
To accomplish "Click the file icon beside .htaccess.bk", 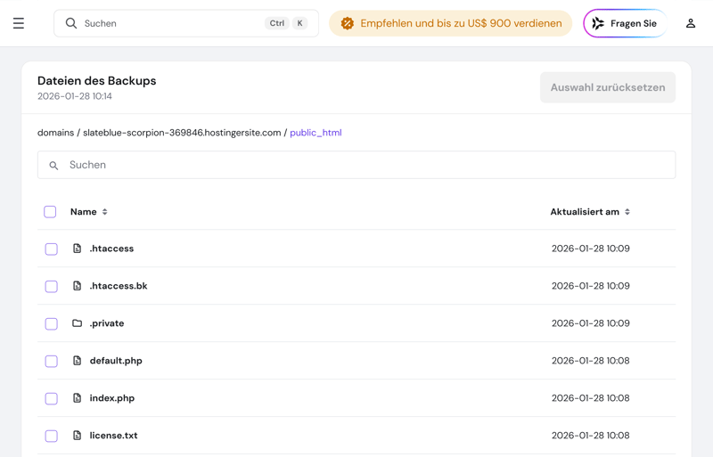I will click(78, 286).
